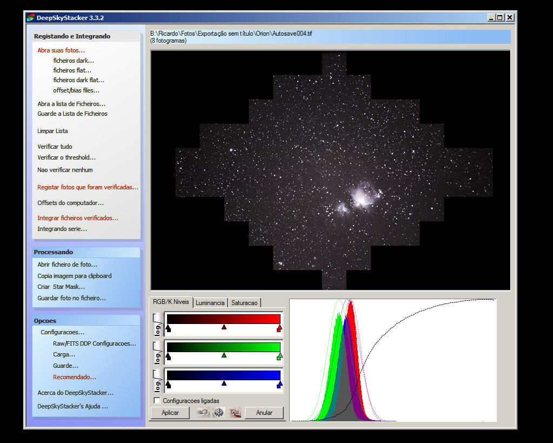Toggle the red channel log curve button
Screen dimensions: 553x443
[158, 325]
